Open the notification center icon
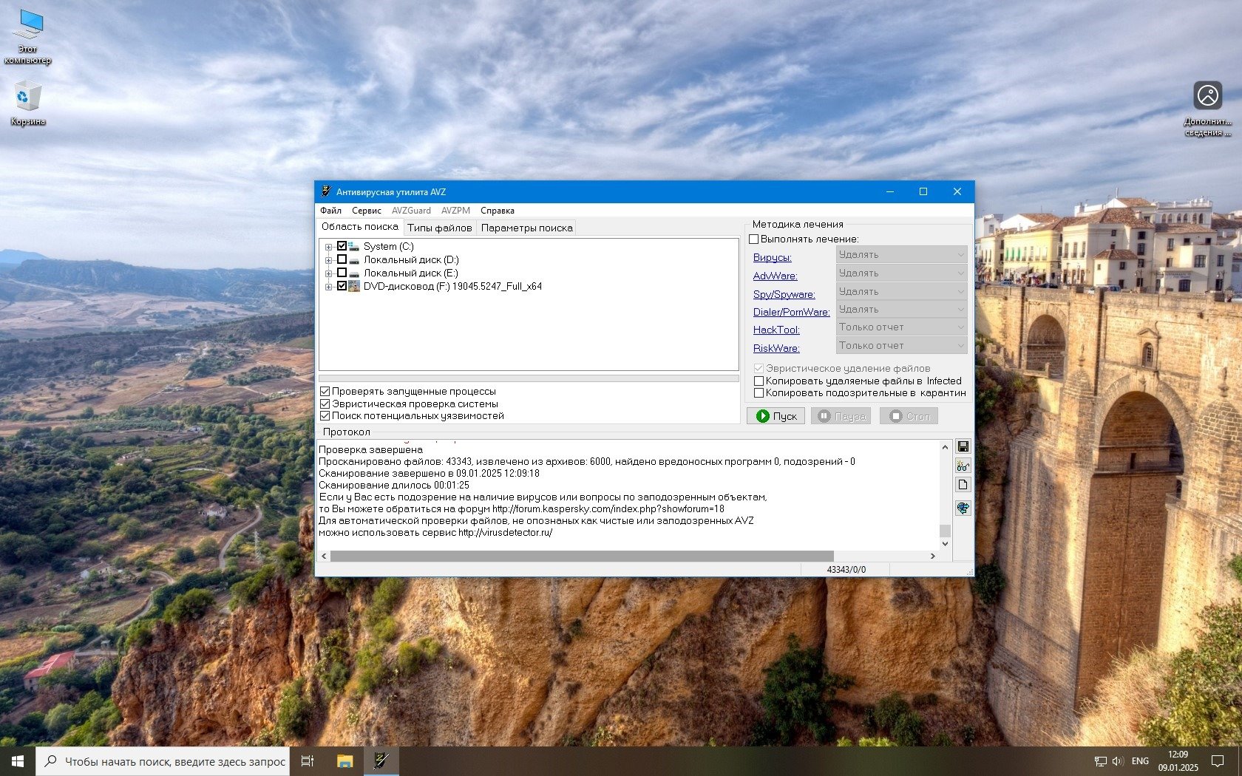Screen dimensions: 1242x776 1218,761
